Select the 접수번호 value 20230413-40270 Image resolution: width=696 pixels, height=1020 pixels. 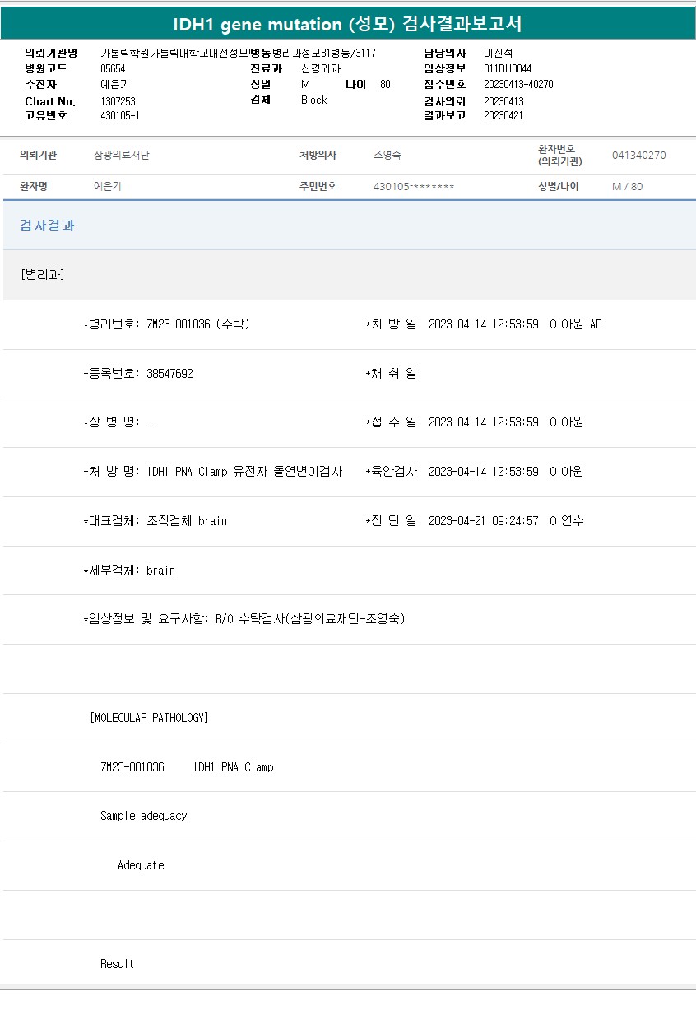pos(518,85)
